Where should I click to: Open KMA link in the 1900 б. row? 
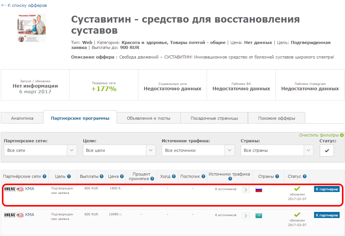(x=30, y=189)
